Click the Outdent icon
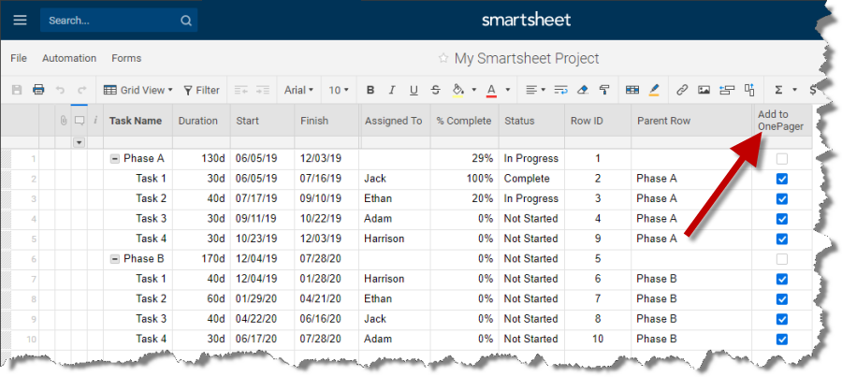842x377 pixels. (x=241, y=90)
